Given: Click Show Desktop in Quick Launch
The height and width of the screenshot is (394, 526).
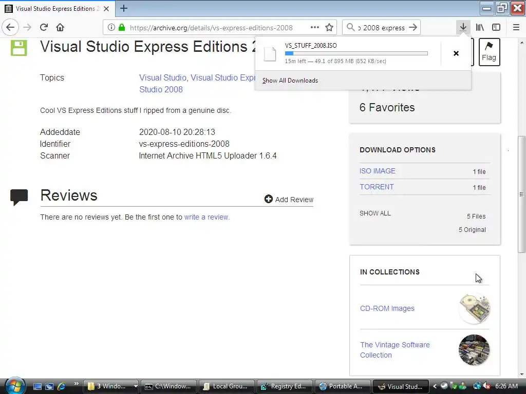Looking at the screenshot, I should tap(37, 386).
